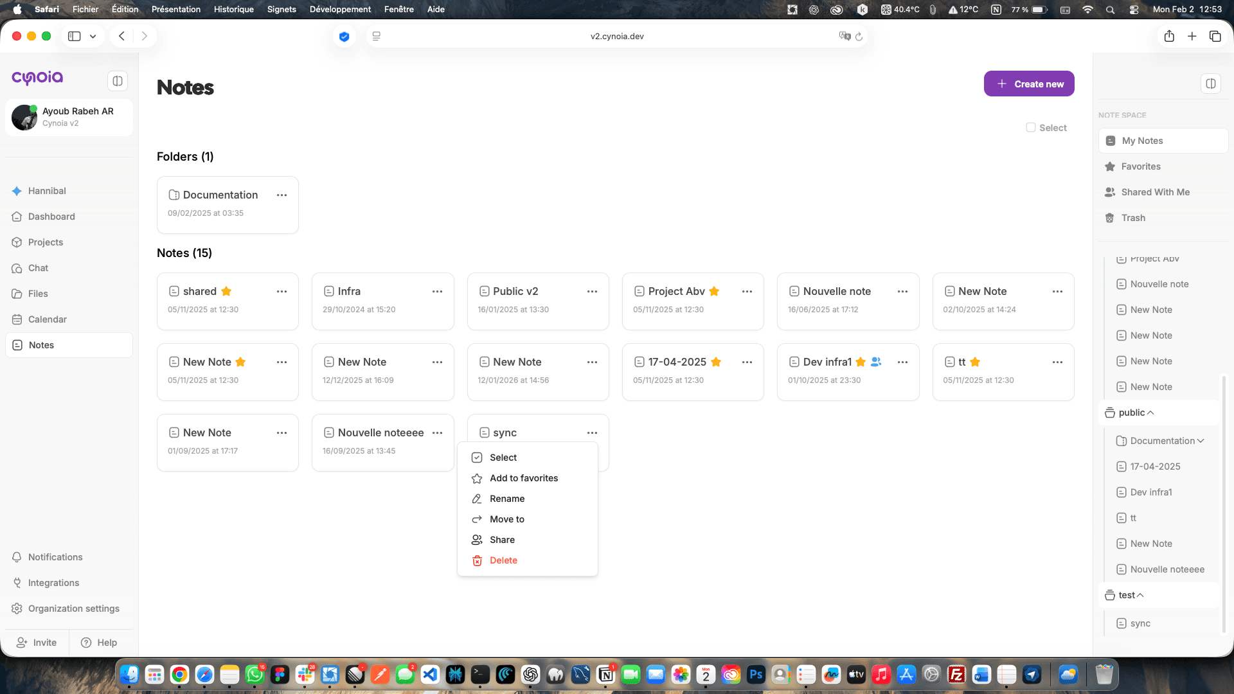Click the Create new button
Screen dimensions: 1234x694
click(x=1028, y=84)
